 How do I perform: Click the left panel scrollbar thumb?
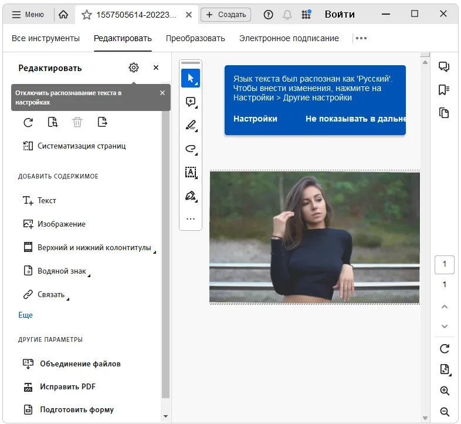click(x=166, y=255)
